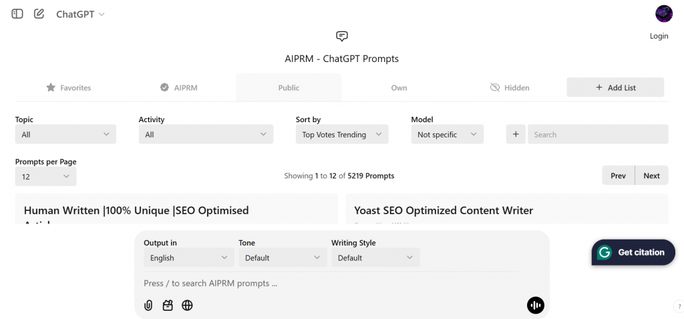The width and height of the screenshot is (684, 319).
Task: Go to next page with Next
Action: 651,176
